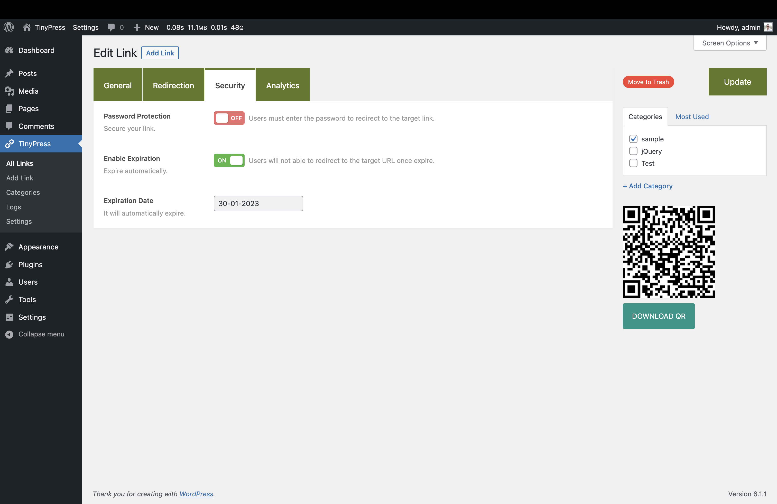Click the Pages icon in sidebar
This screenshot has width=777, height=504.
9,109
